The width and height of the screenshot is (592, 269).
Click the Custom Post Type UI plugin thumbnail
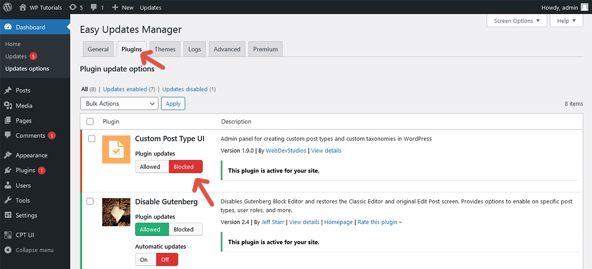(x=116, y=149)
